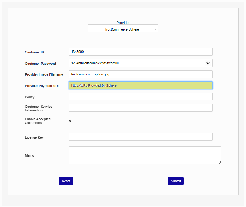Click the Memo label text
Image resolution: width=246 pixels, height=207 pixels.
tap(29, 155)
